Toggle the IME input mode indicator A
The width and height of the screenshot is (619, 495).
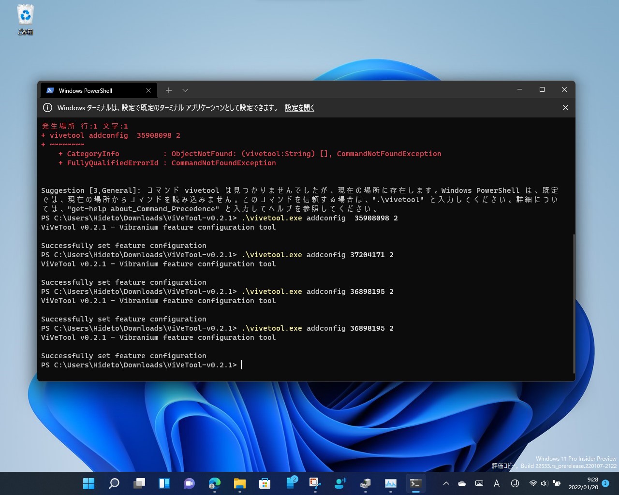[497, 483]
